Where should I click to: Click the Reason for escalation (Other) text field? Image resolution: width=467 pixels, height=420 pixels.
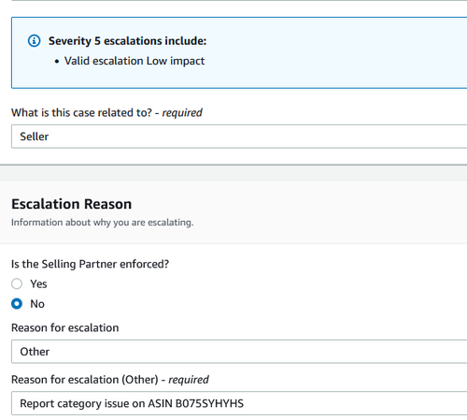(x=239, y=403)
